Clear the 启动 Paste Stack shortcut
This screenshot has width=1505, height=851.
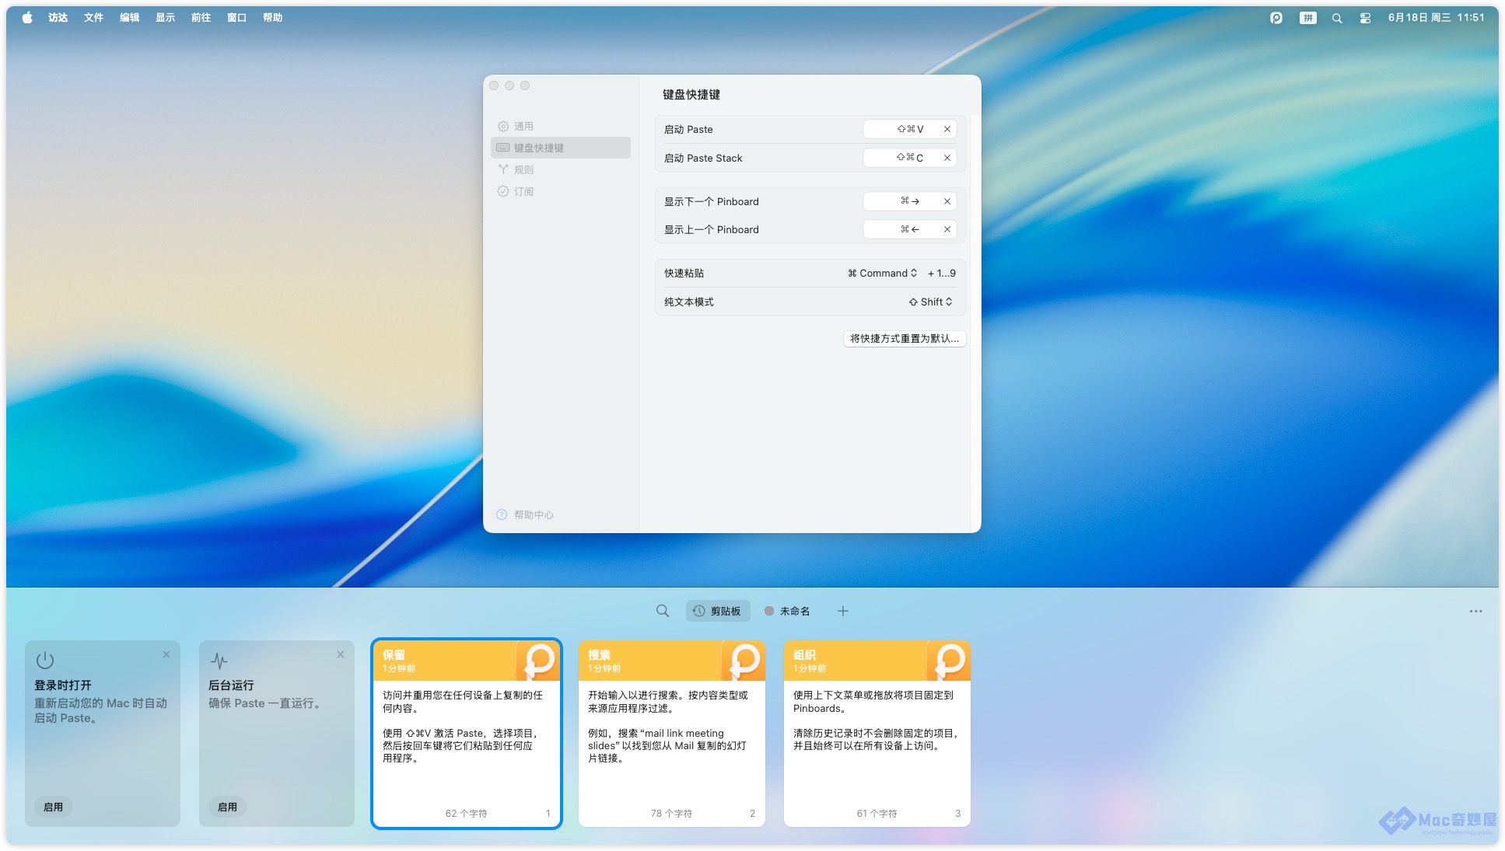click(x=947, y=158)
